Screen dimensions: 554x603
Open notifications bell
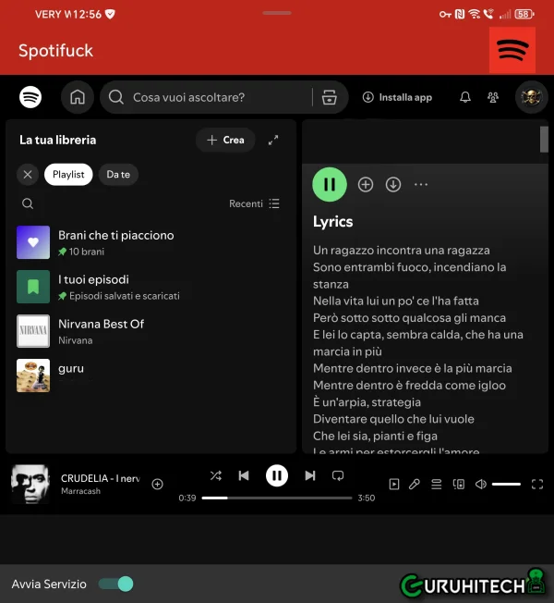(465, 97)
